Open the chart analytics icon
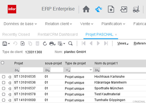 124,9
